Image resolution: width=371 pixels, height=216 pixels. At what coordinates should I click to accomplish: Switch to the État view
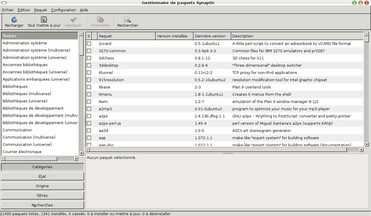coord(42,176)
